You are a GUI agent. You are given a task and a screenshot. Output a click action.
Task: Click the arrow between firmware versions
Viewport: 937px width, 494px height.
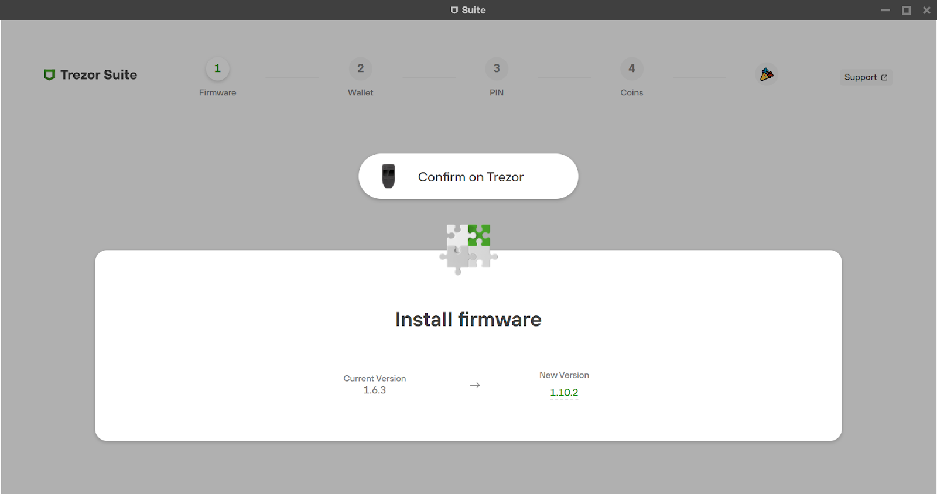coord(475,385)
